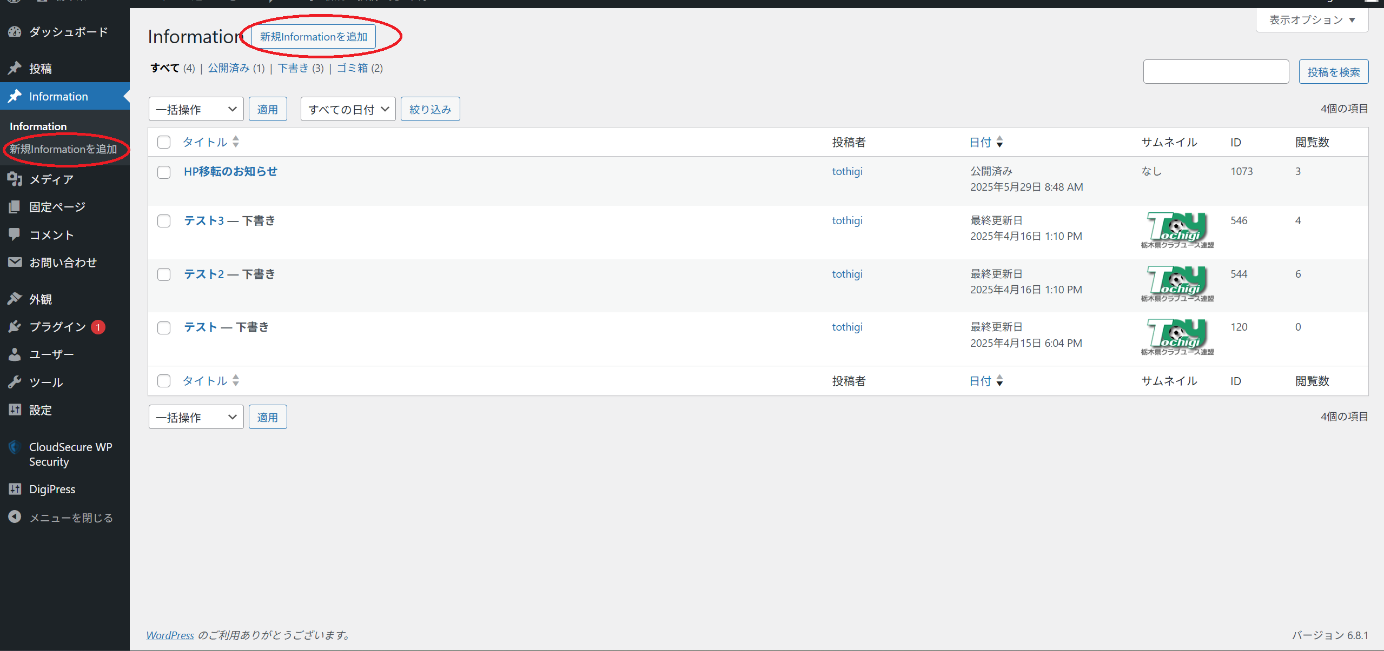Click the Dashboard gauge icon
Viewport: 1384px width, 651px height.
15,32
